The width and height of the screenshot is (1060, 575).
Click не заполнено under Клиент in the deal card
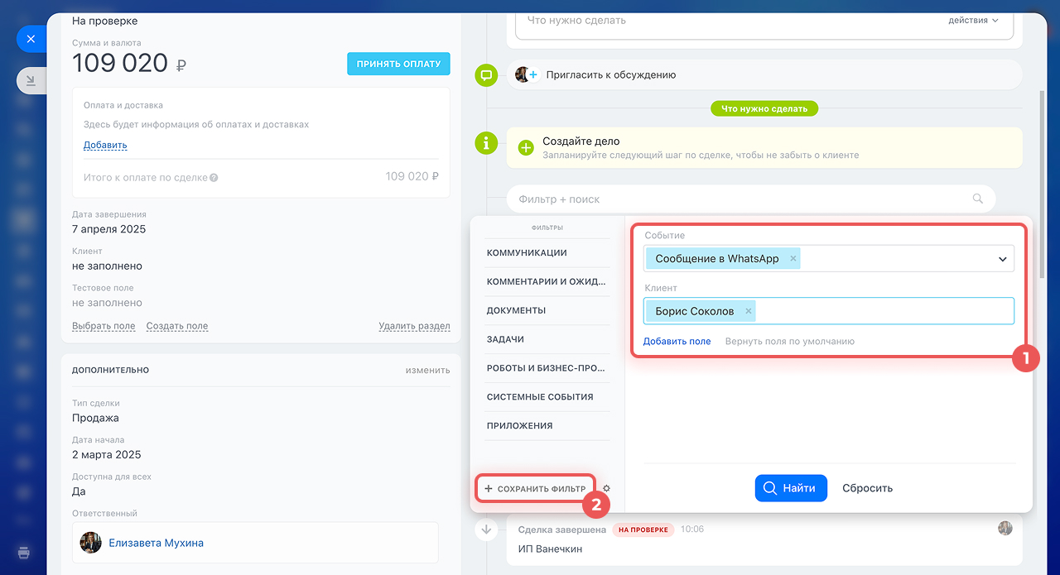[x=107, y=266]
